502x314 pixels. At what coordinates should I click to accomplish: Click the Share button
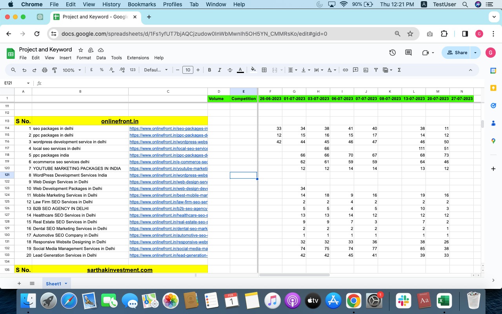457,53
